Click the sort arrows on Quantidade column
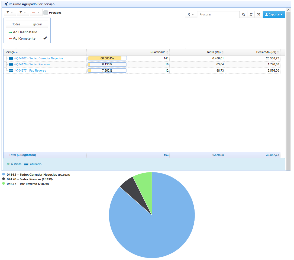The image size is (294, 260). click(x=167, y=52)
